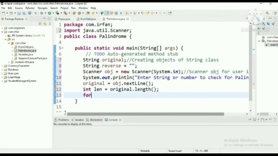Click 'Smart Insert' in status bar
The width and height of the screenshot is (278, 156).
pos(175,151)
